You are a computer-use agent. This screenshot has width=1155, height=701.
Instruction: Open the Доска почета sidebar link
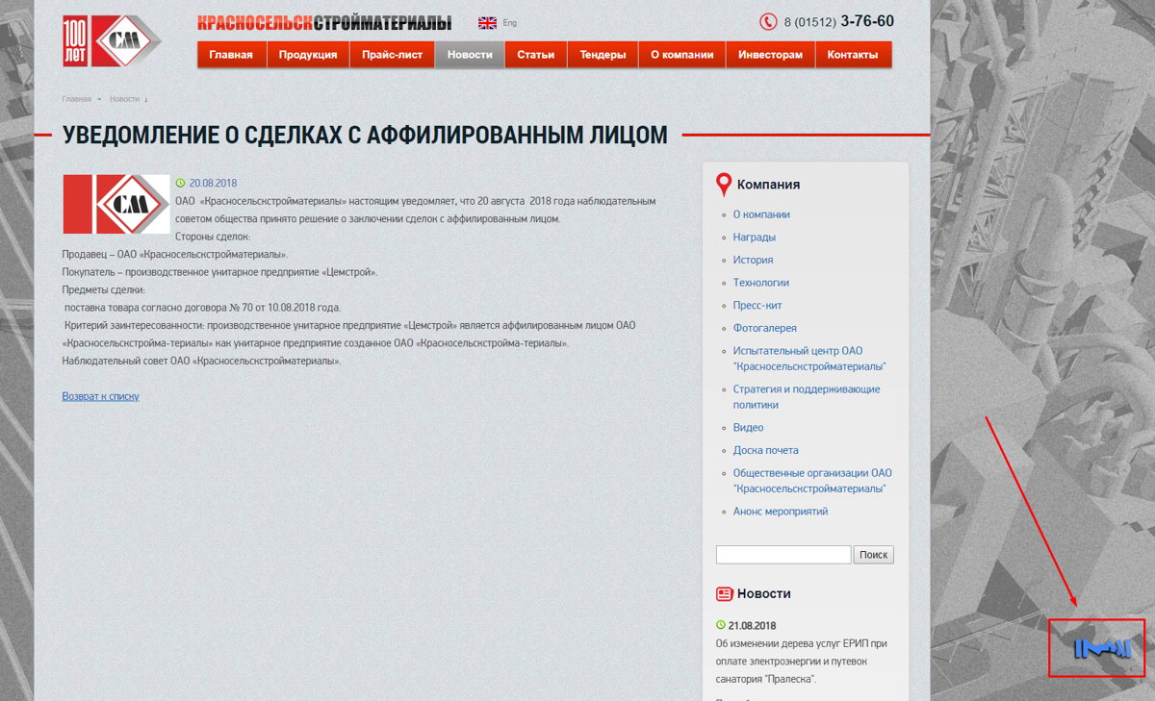[x=765, y=450]
